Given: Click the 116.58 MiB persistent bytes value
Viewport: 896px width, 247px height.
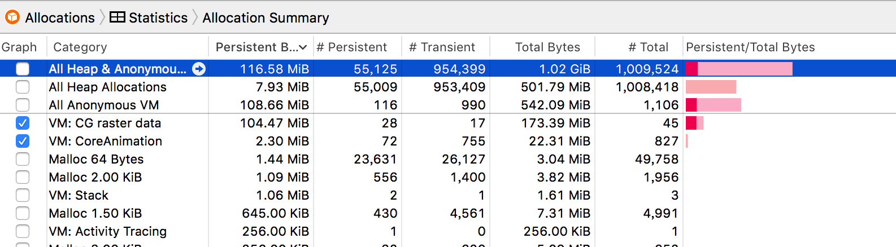Looking at the screenshot, I should click(x=275, y=69).
